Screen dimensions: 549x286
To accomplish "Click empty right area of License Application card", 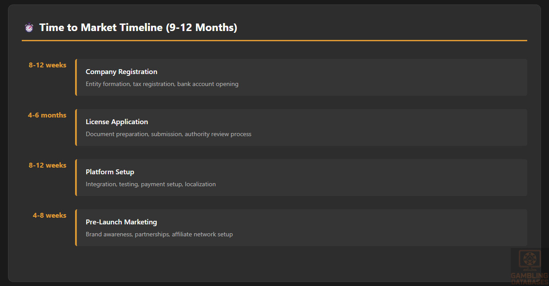I will (400, 128).
